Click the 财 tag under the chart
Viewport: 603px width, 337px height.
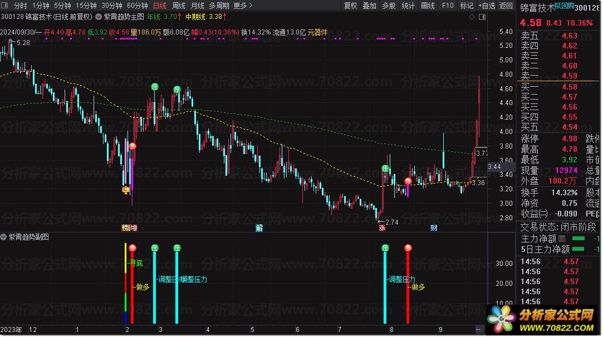pyautogui.click(x=434, y=228)
